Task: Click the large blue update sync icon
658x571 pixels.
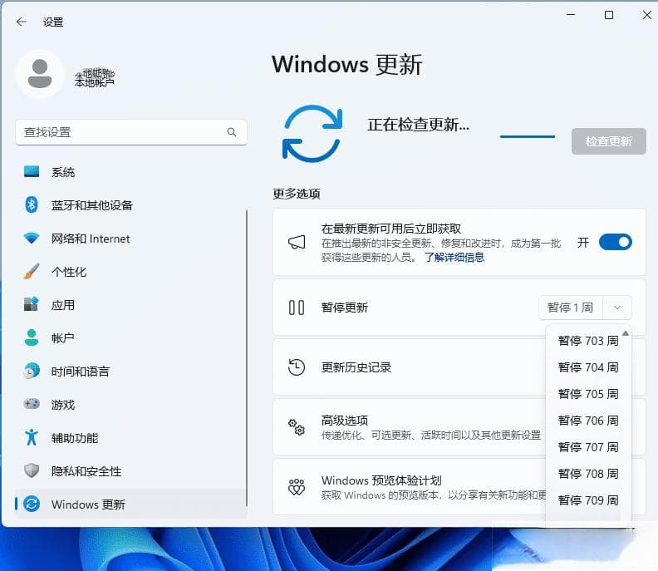Action: click(x=312, y=134)
